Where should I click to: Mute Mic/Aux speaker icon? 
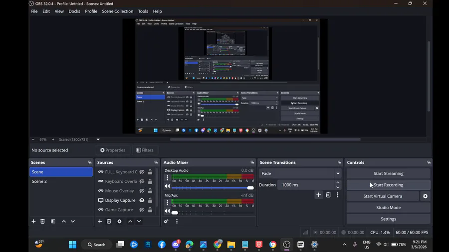[x=167, y=211]
